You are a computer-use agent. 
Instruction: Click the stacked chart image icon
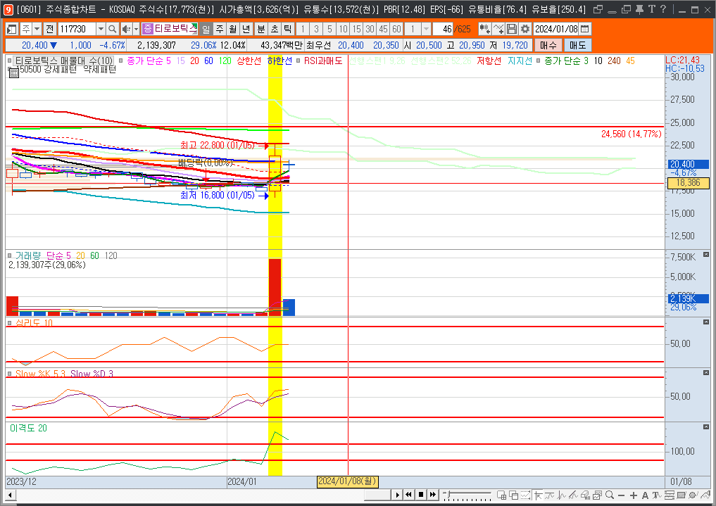click(597, 495)
